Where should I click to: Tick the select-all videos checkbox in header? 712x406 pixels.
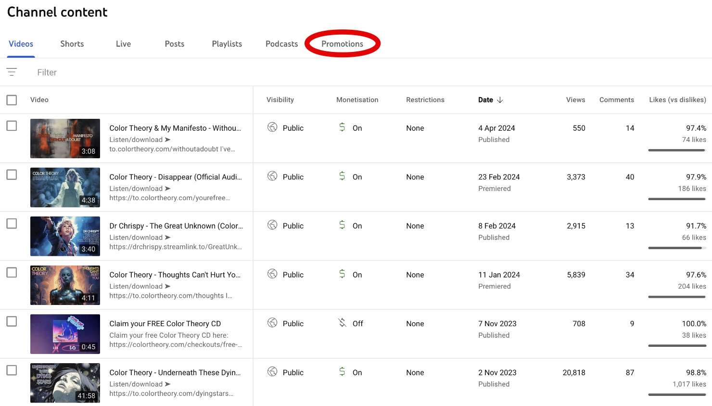coord(12,100)
